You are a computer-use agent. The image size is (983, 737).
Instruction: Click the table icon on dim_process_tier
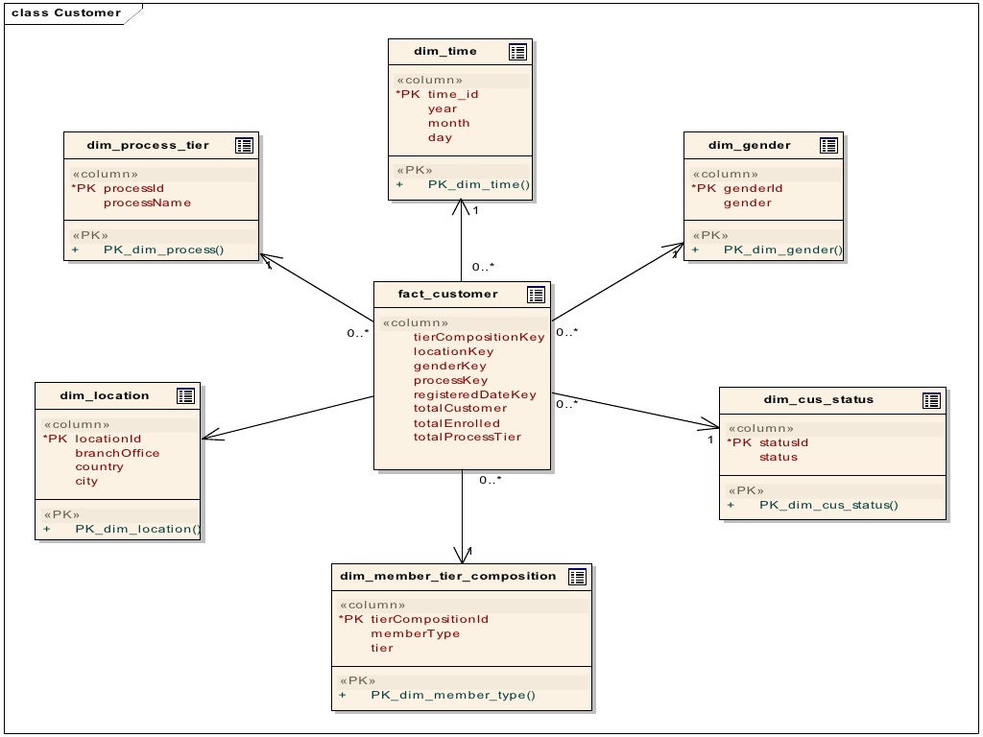245,146
